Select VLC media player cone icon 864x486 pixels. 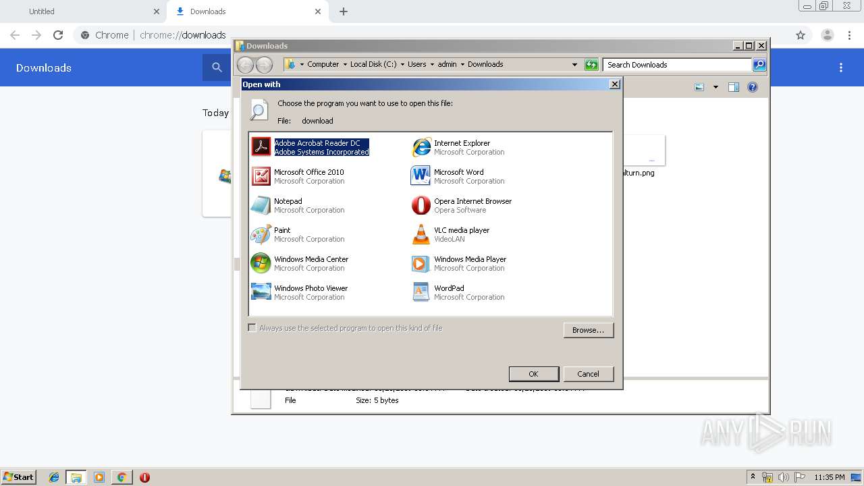tap(421, 234)
